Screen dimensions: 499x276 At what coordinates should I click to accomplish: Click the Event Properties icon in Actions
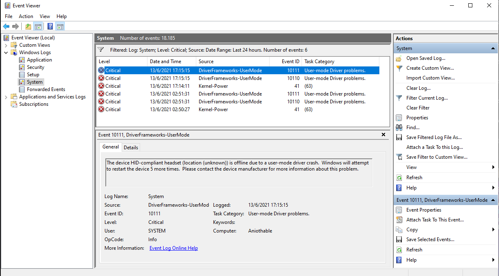point(399,210)
